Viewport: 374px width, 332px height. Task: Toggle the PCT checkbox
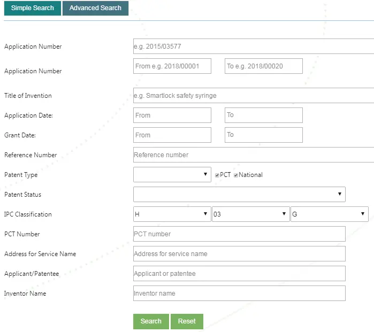pos(217,175)
